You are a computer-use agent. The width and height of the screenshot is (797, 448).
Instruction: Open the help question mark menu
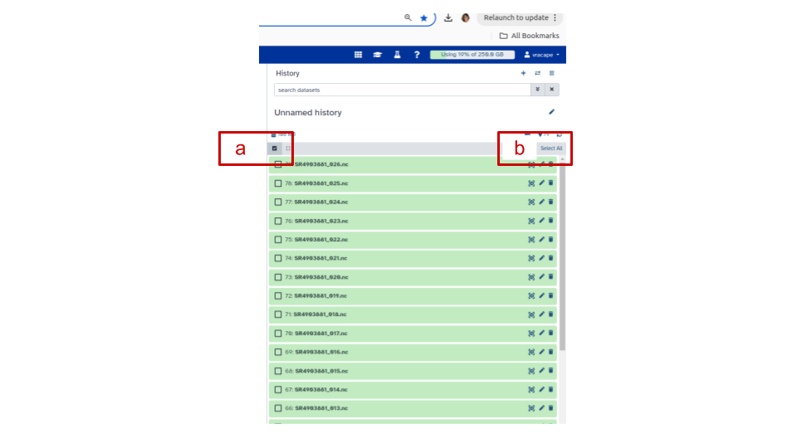pos(417,55)
